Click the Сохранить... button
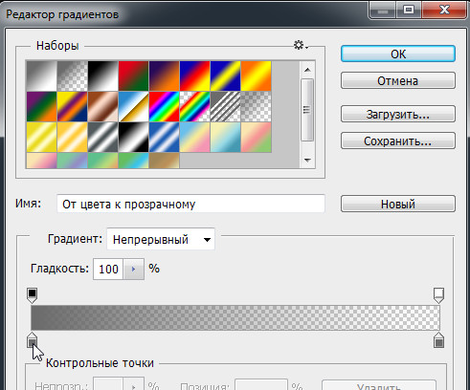 coord(398,141)
